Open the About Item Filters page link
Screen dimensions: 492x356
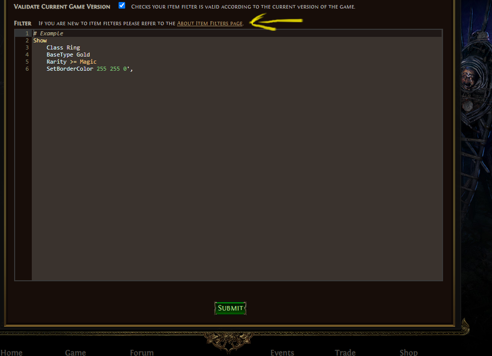(209, 23)
